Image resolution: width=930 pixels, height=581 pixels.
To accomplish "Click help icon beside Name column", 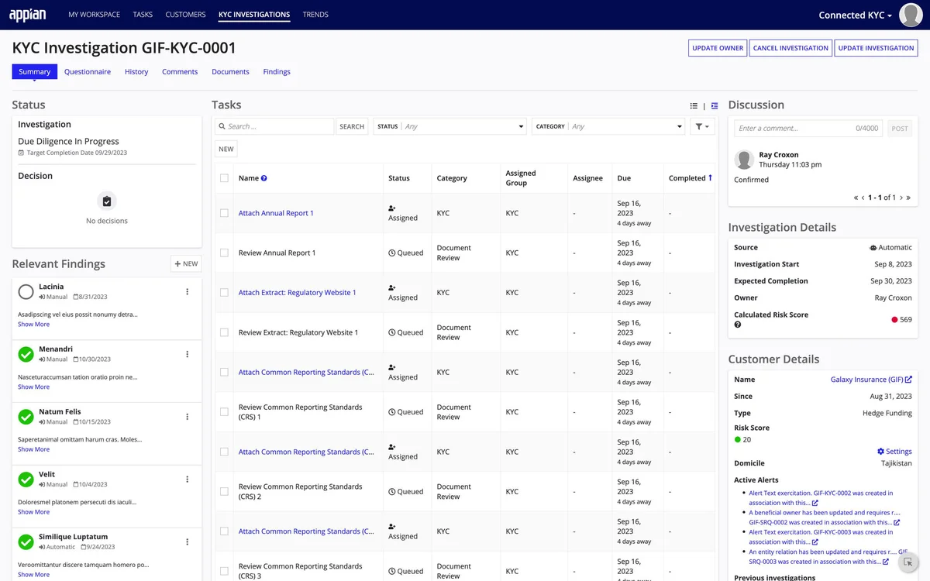I will pos(264,178).
